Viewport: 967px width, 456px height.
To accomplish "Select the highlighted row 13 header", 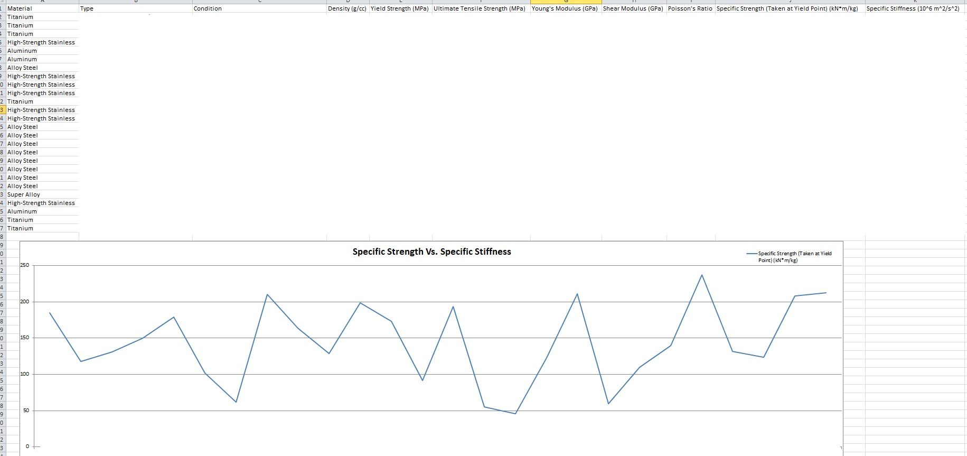I will (3, 110).
